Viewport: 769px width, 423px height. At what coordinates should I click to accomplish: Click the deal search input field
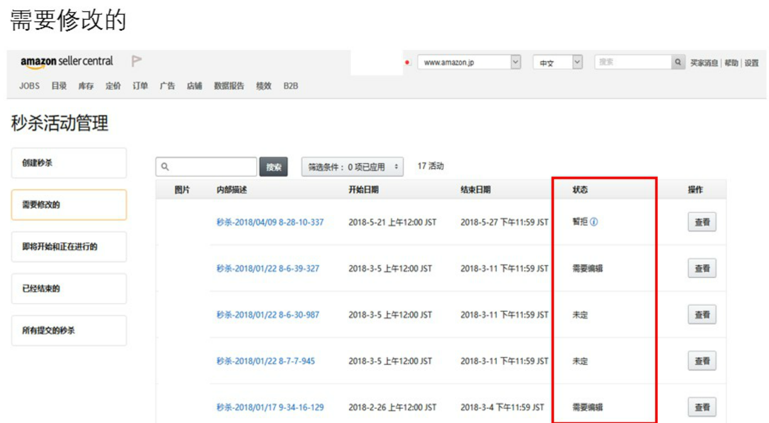[x=206, y=167]
